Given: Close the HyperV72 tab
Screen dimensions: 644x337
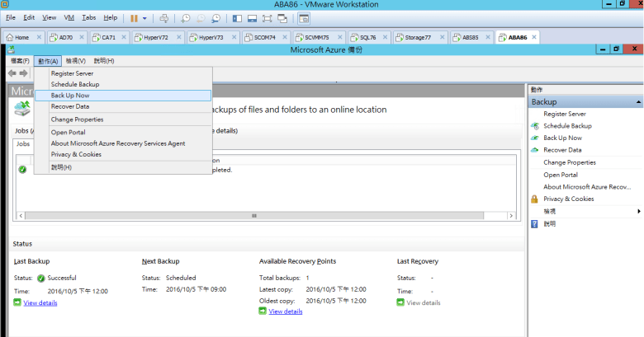Looking at the screenshot, I should click(178, 37).
